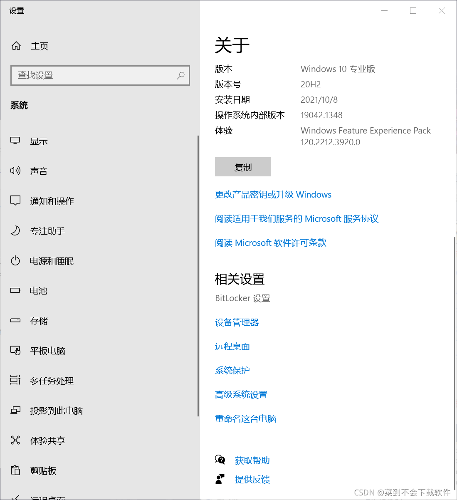Screen dimensions: 457x500
Task: Click the Projecting to this PC (投影到此电脑) icon
Action: [x=15, y=411]
